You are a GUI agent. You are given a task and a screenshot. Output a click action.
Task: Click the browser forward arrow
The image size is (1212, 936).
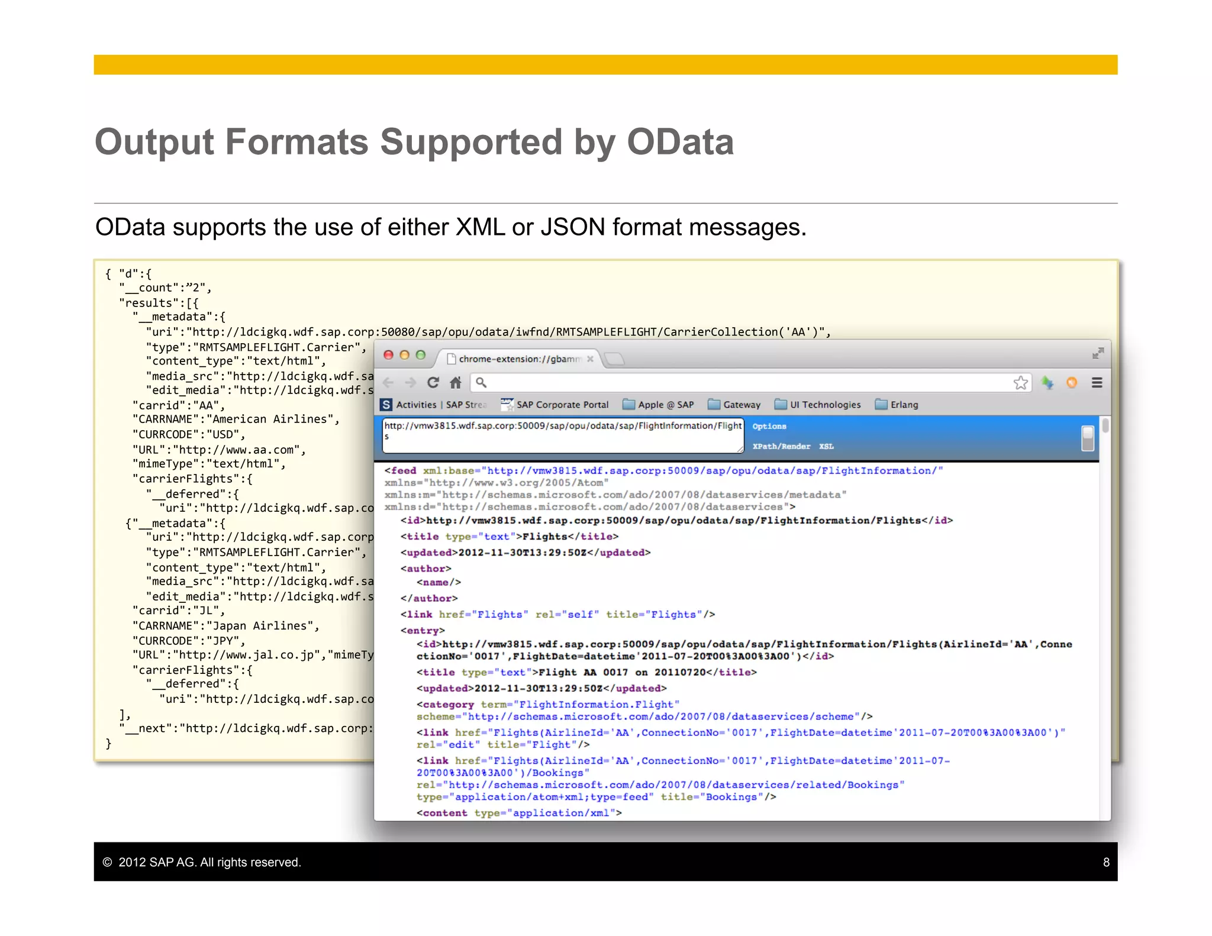coord(411,383)
